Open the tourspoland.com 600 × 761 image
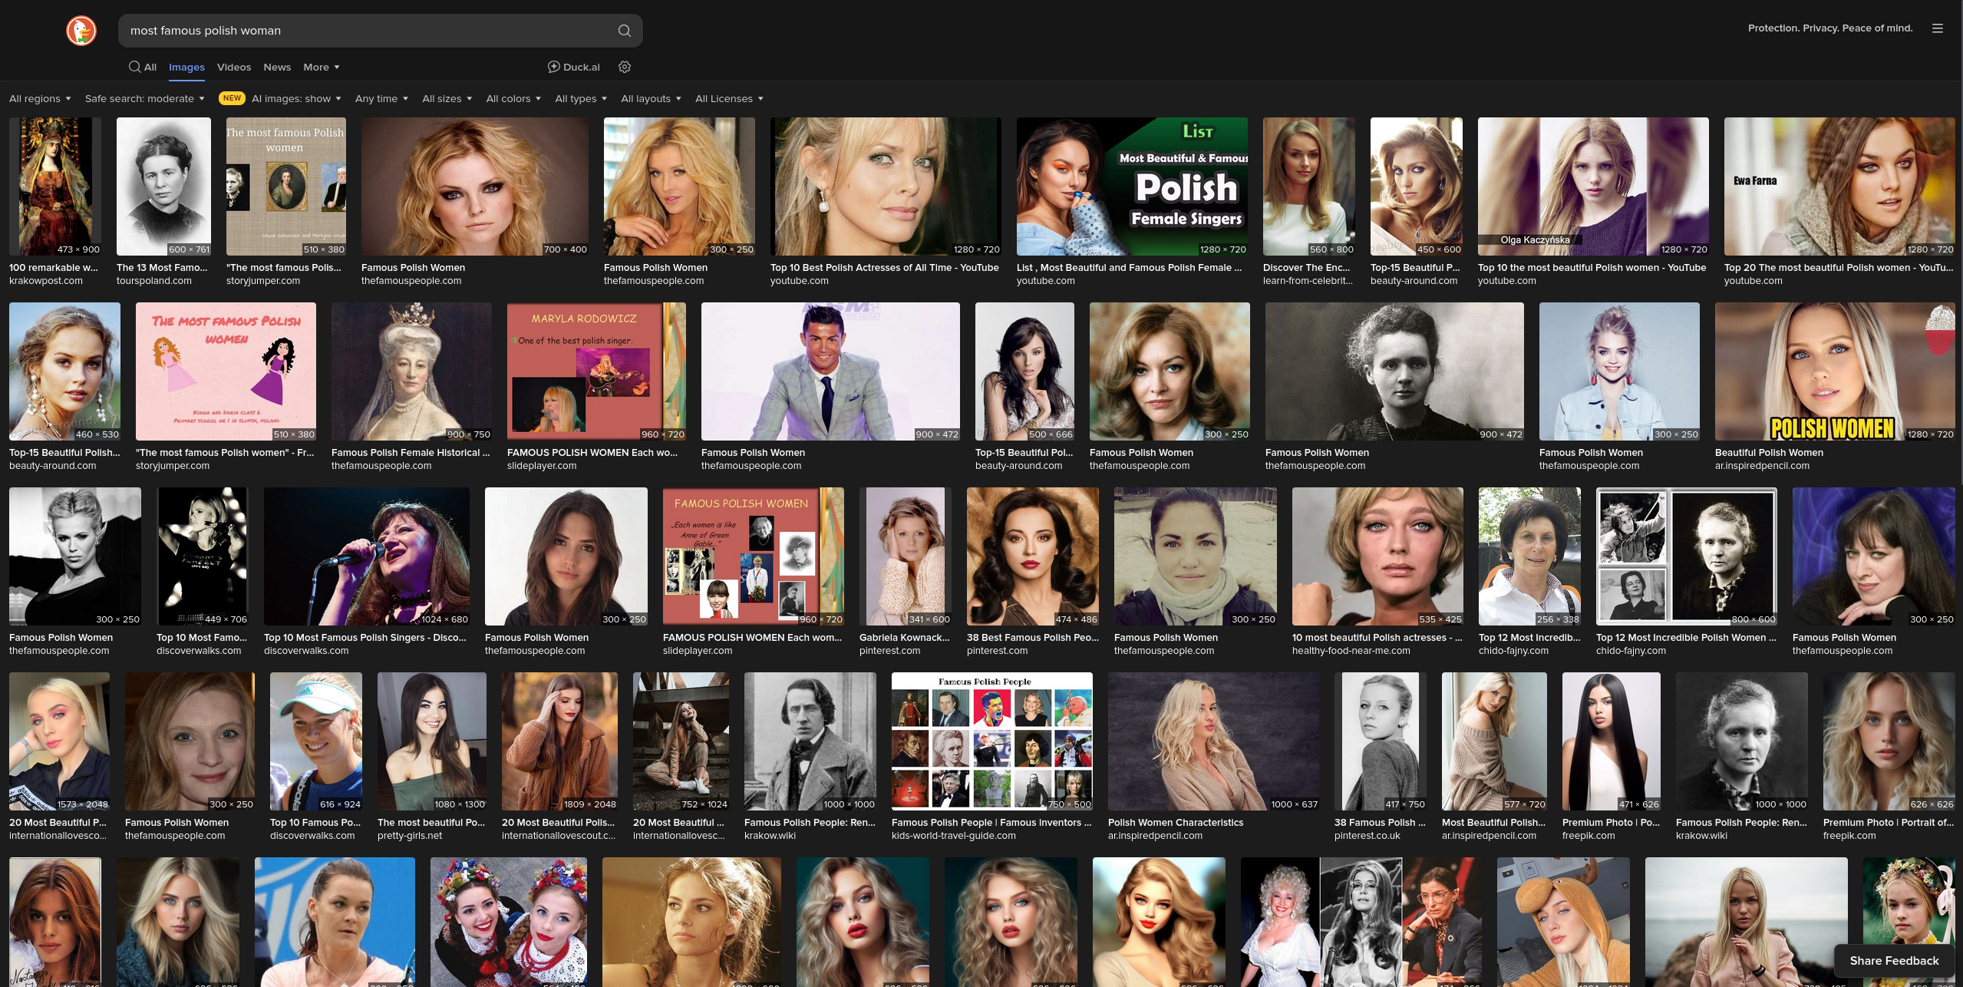Screen dimensions: 1963x987 [x=163, y=187]
